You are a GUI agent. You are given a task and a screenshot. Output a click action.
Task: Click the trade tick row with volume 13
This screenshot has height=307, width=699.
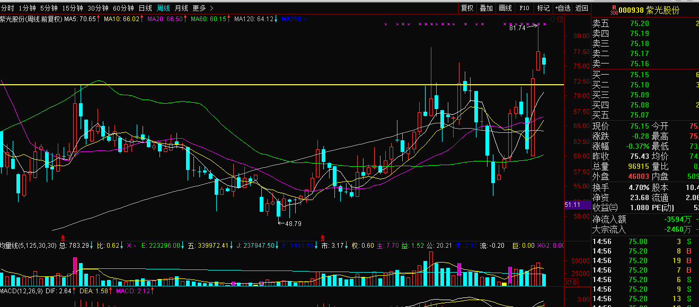click(645, 299)
